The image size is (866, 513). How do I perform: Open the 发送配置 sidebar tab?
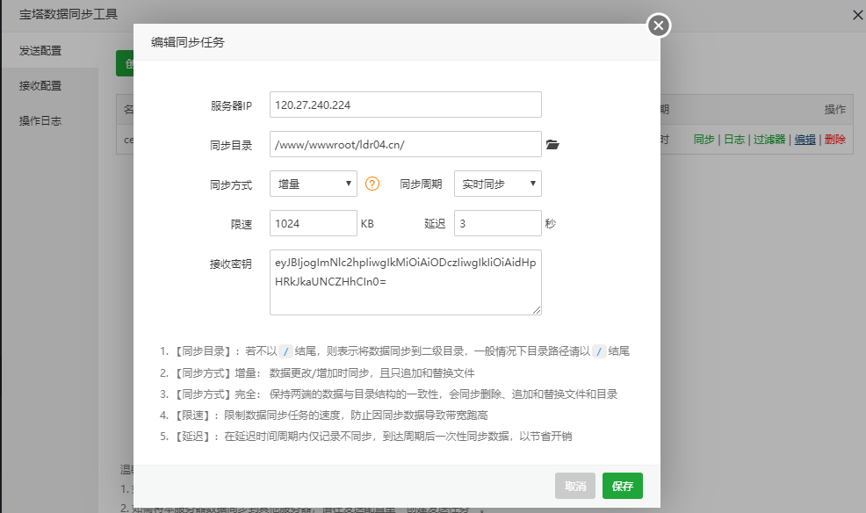pyautogui.click(x=50, y=51)
